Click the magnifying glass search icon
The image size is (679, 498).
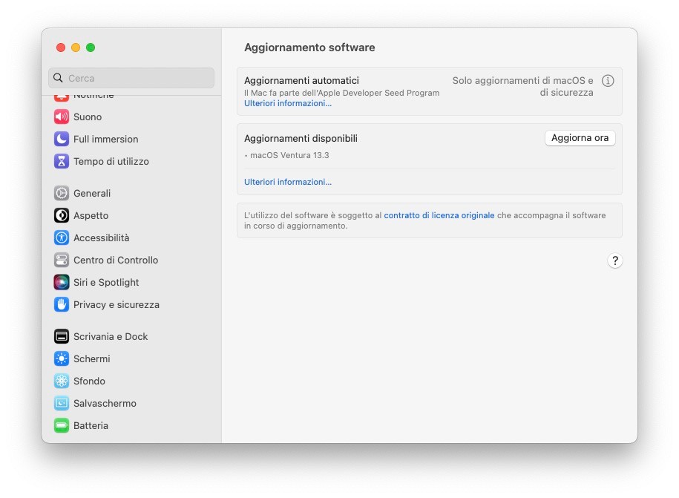(58, 78)
